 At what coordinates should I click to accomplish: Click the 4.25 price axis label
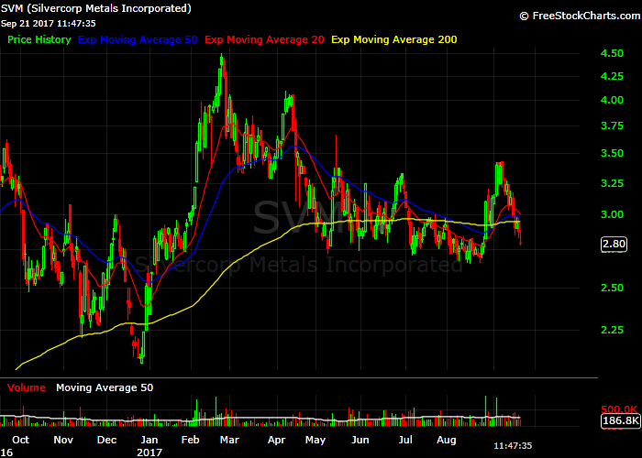(x=612, y=76)
